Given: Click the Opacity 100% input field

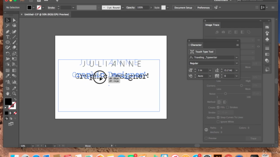Looking at the screenshot, I should coord(143,7).
